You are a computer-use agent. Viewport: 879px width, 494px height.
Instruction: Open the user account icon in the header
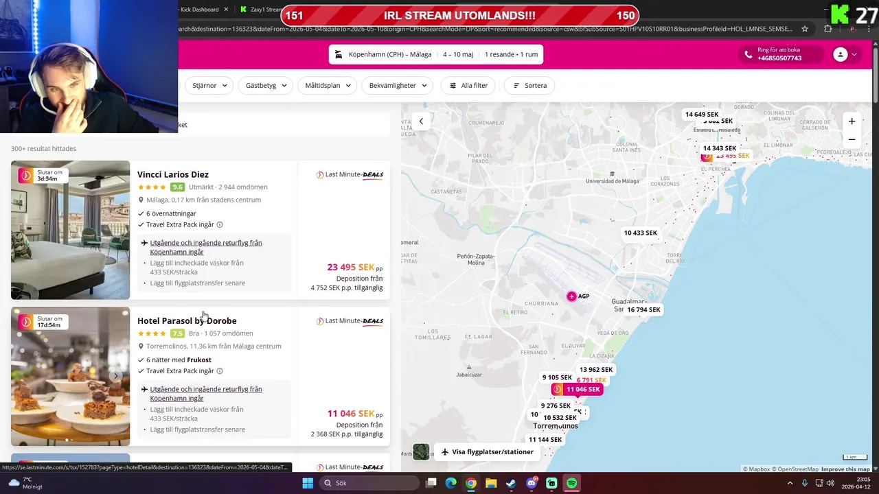tap(841, 55)
